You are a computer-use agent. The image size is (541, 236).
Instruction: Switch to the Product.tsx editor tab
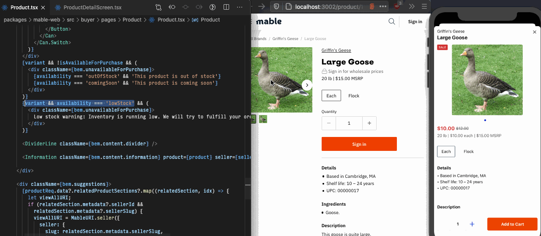click(x=25, y=8)
